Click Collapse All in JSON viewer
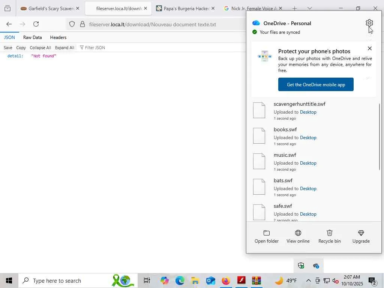384x288 pixels. click(40, 48)
